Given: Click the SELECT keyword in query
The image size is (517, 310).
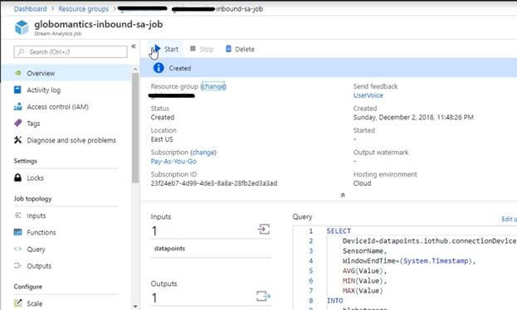Looking at the screenshot, I should click(339, 231).
